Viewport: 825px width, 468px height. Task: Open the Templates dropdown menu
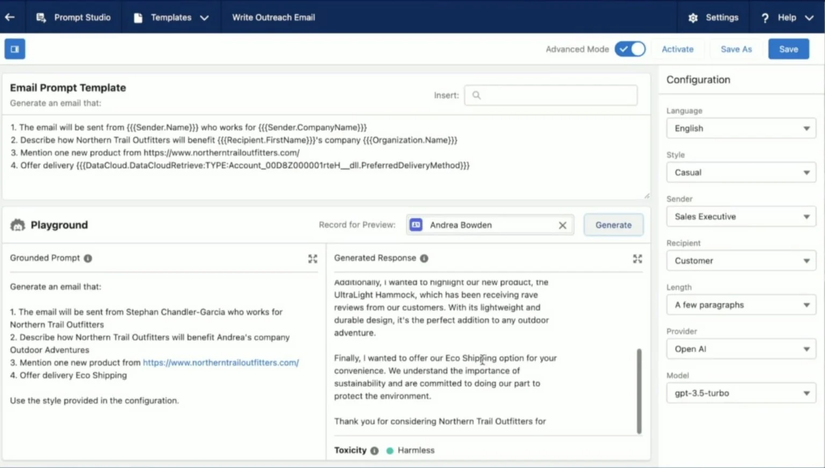click(x=171, y=17)
